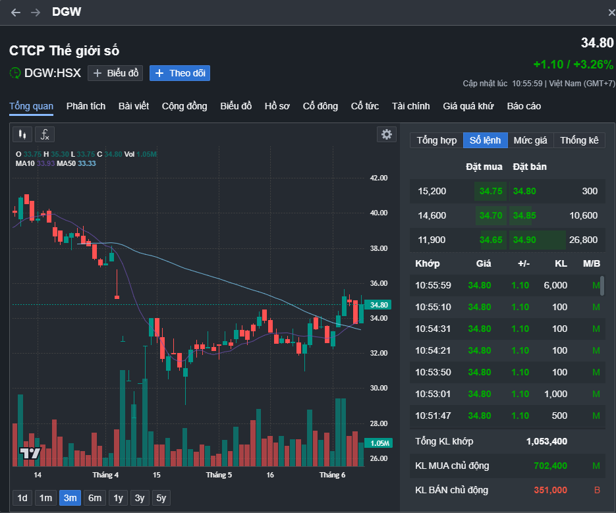
Task: Click the M/B column header
Action: 591,263
